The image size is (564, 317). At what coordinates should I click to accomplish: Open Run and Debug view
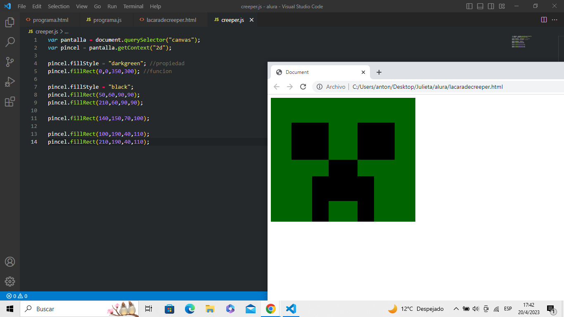[x=10, y=82]
